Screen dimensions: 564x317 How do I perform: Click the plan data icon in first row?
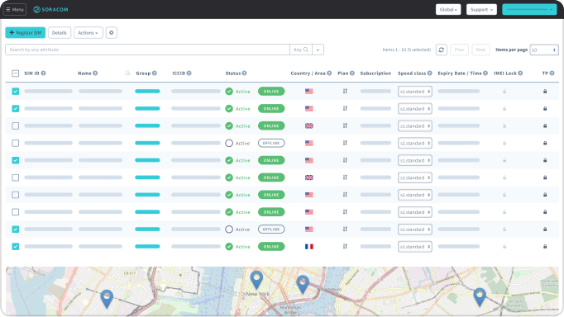pyautogui.click(x=345, y=91)
